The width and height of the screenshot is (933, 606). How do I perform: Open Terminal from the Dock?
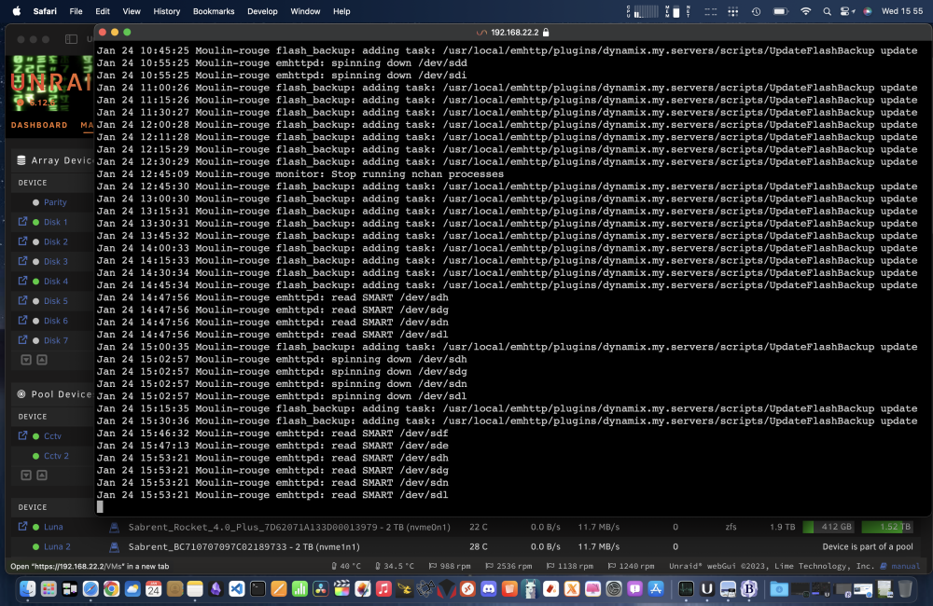[x=258, y=589]
